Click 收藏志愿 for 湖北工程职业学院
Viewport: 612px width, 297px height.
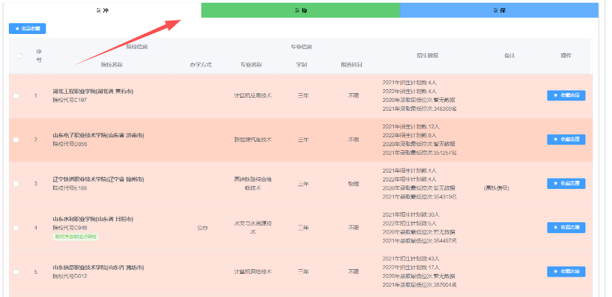pos(566,96)
